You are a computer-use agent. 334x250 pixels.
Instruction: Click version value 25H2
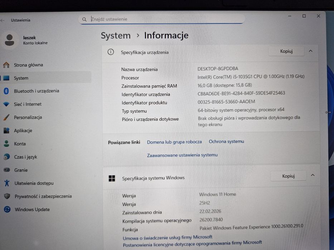coord(204,203)
